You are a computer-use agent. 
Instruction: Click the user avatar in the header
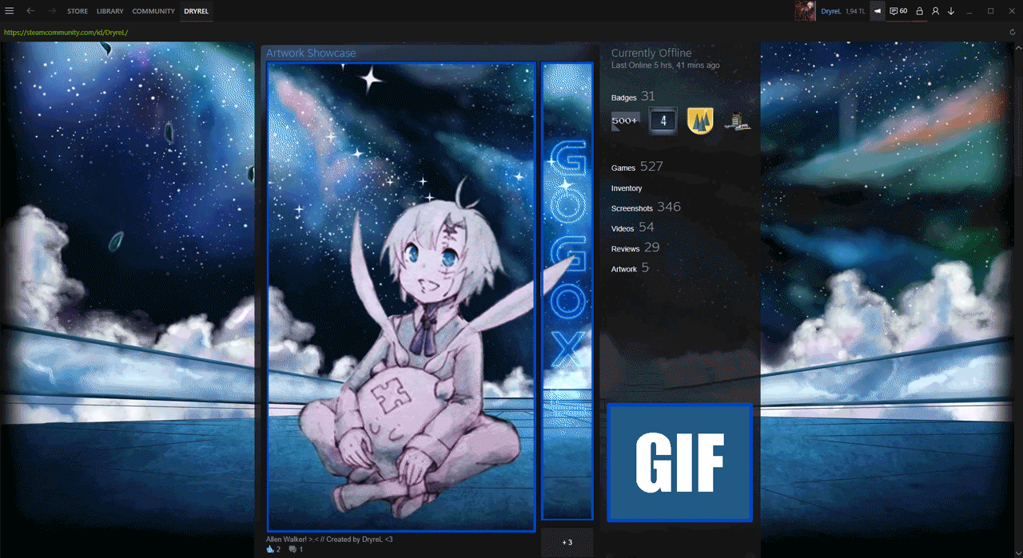pos(806,11)
